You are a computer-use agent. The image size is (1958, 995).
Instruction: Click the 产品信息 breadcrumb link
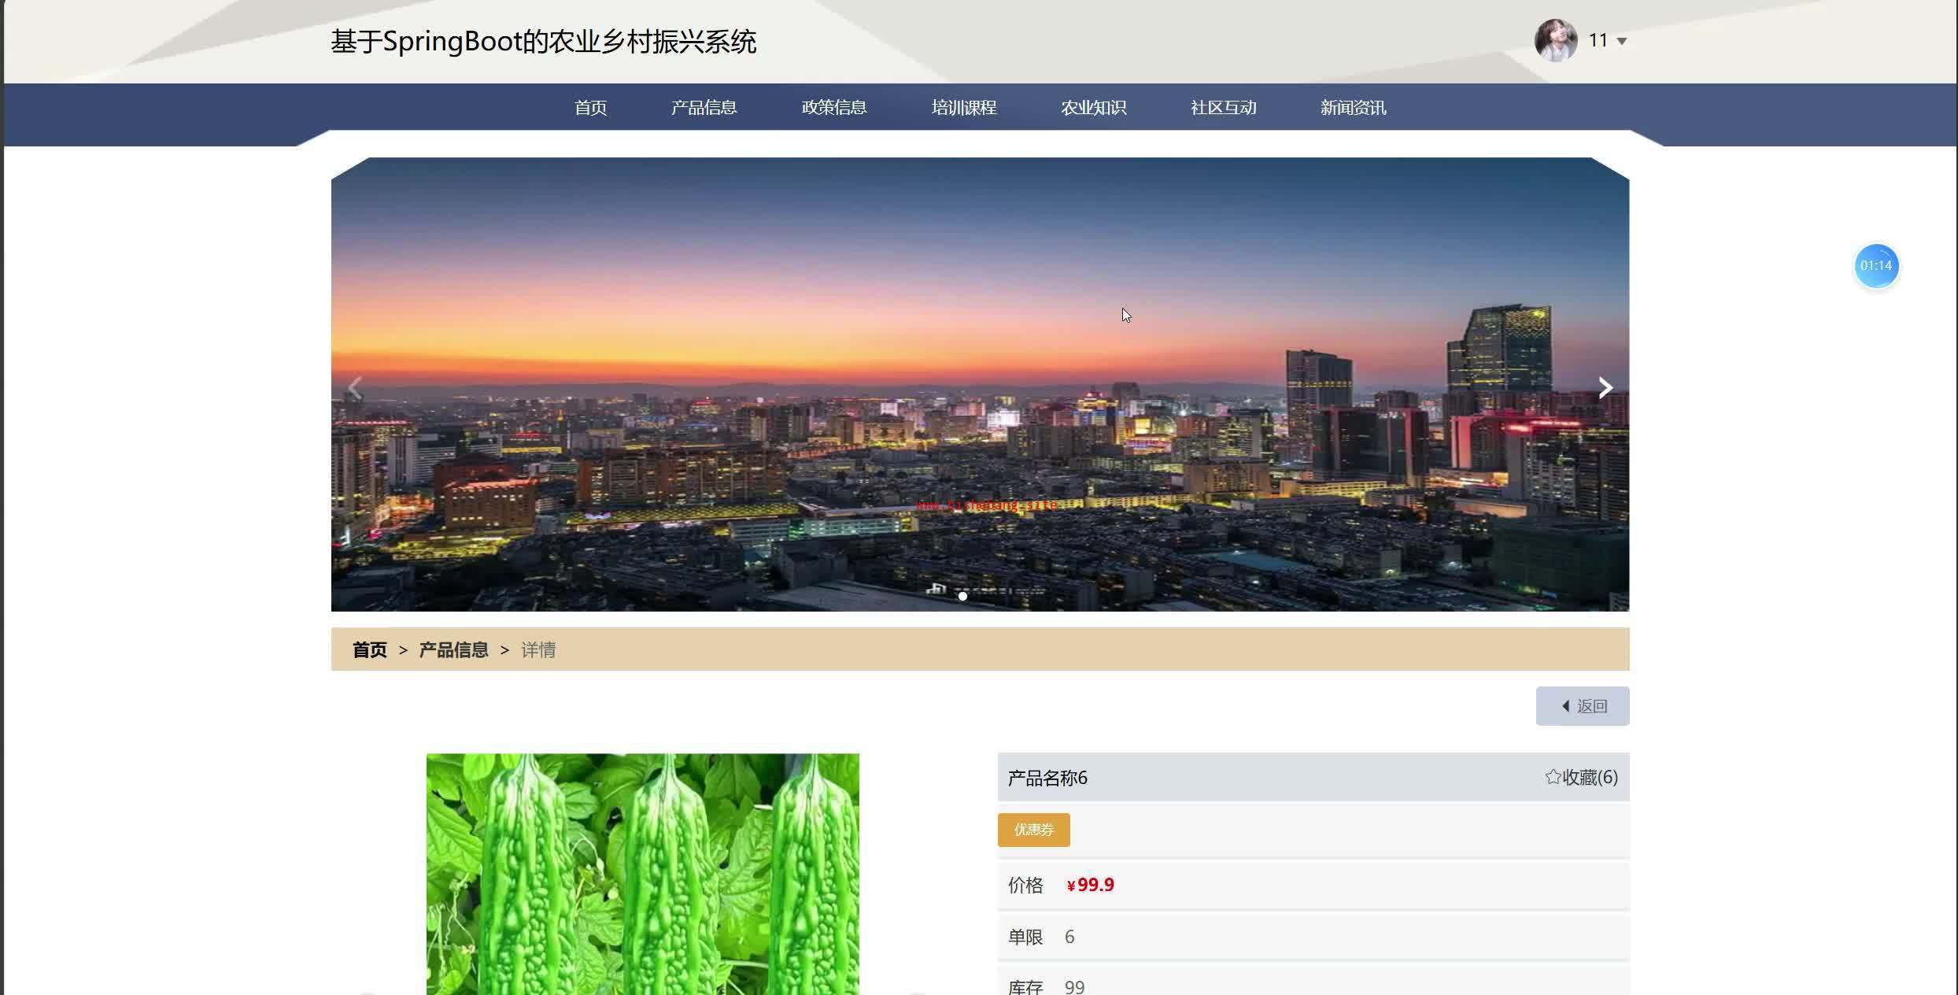tap(453, 649)
